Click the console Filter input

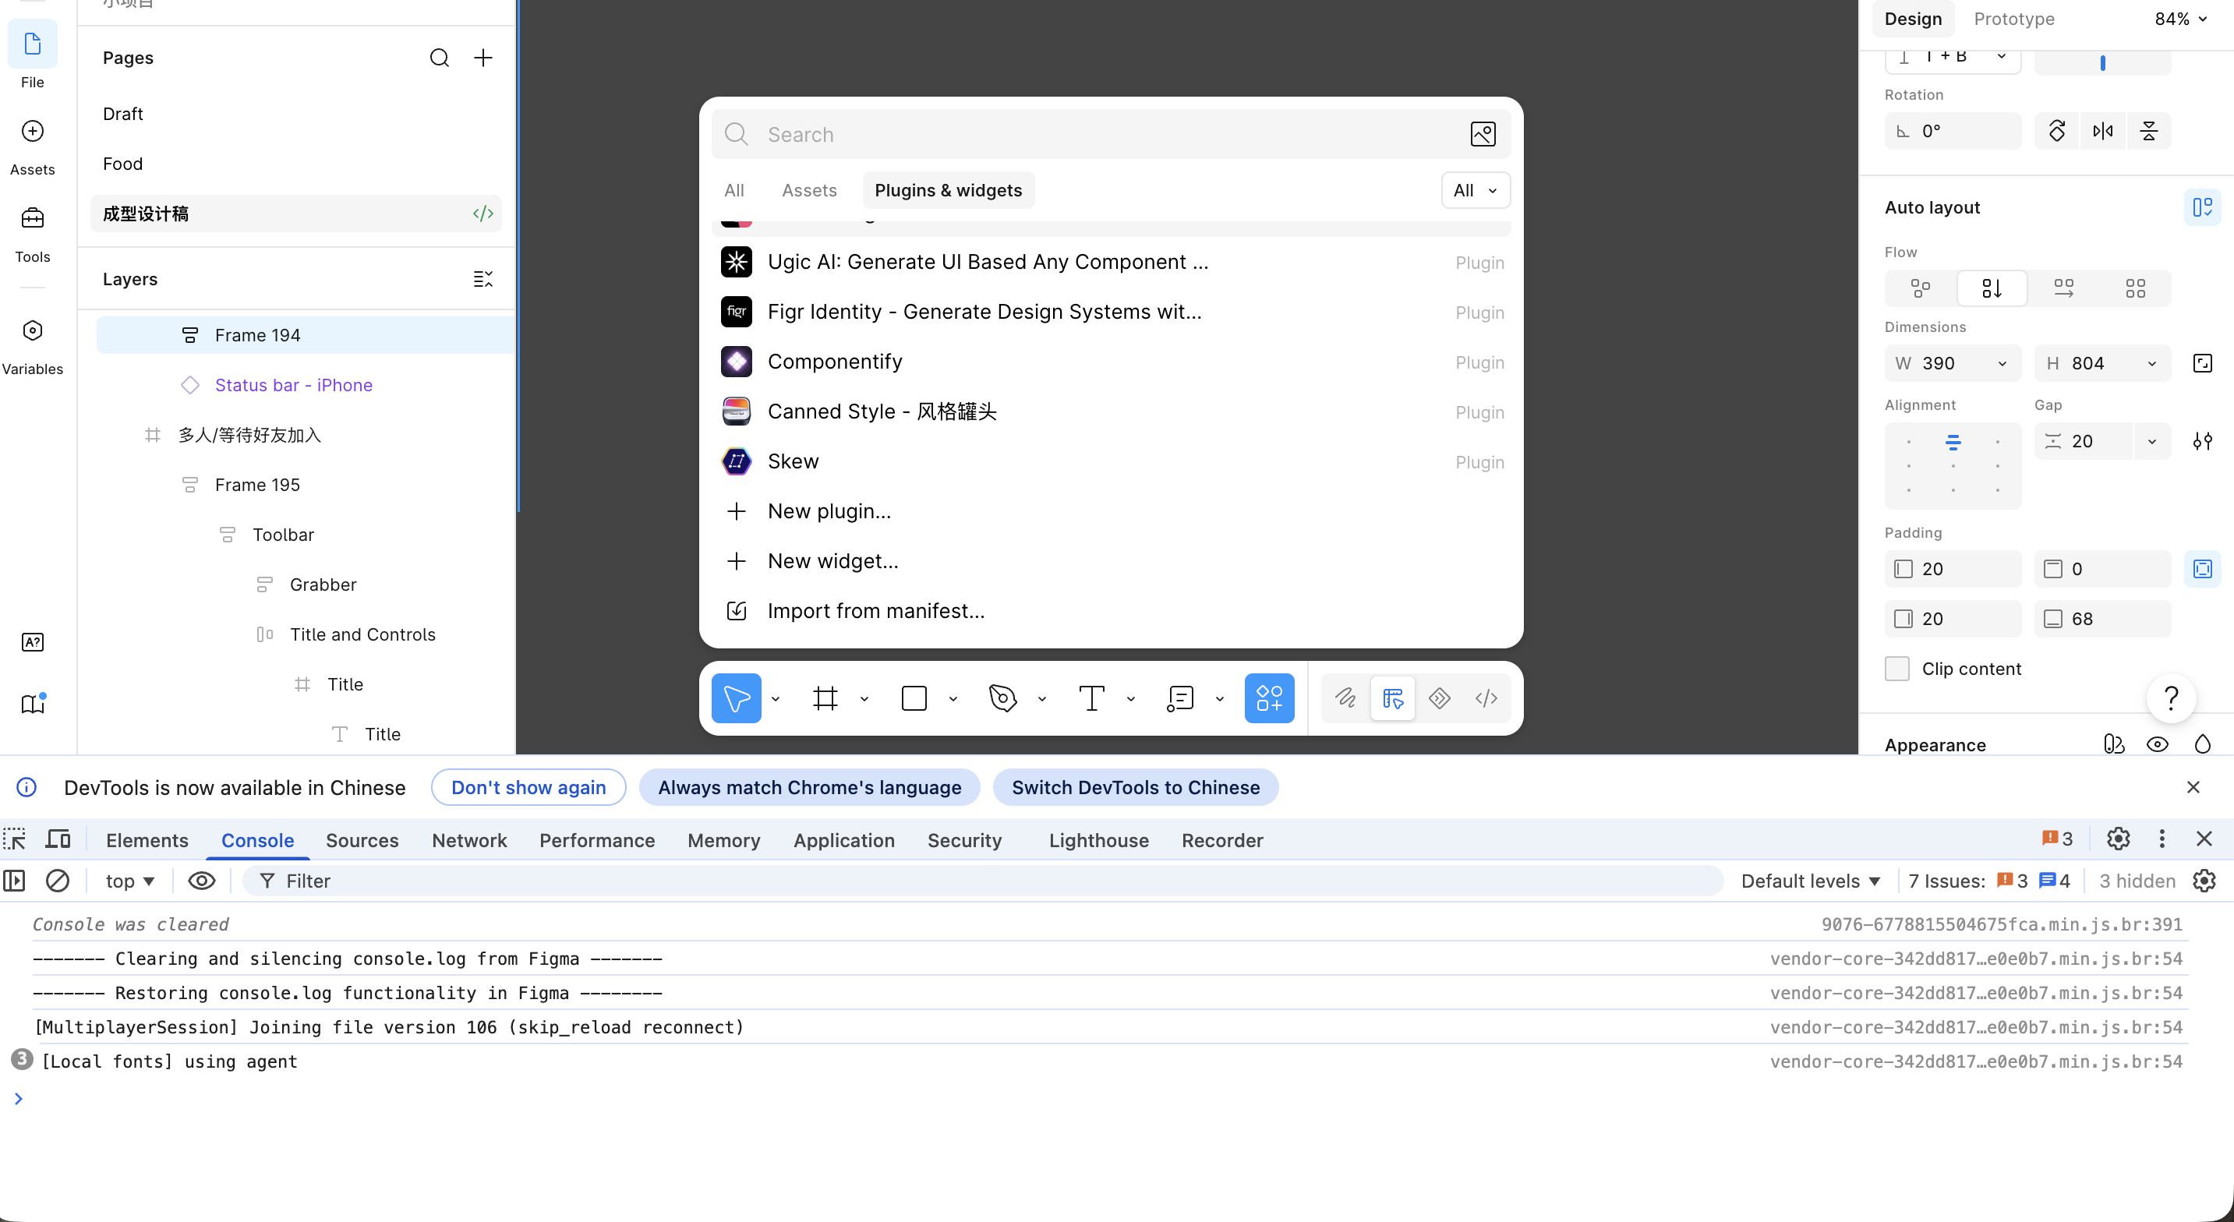click(x=983, y=881)
